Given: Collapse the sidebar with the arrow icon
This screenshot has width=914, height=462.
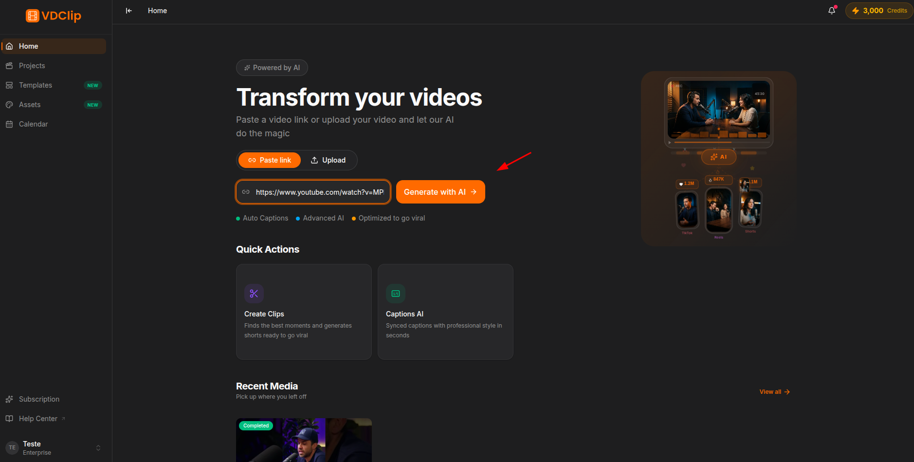Looking at the screenshot, I should [129, 11].
